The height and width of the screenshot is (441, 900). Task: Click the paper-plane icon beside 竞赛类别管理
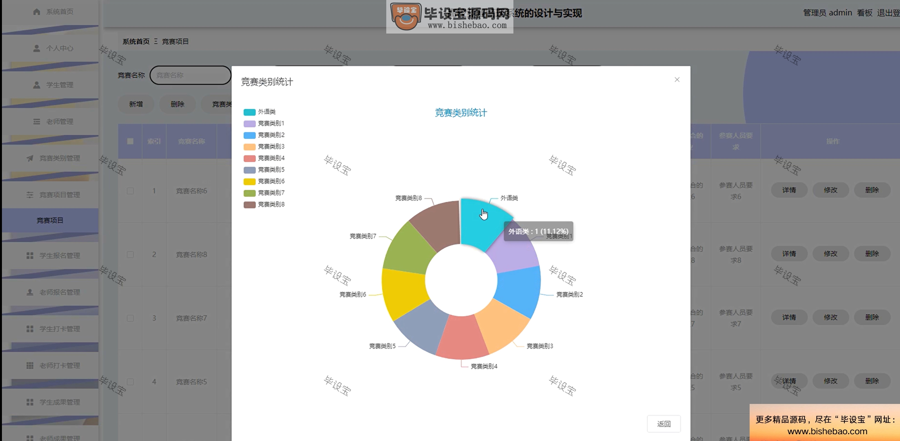pos(30,158)
